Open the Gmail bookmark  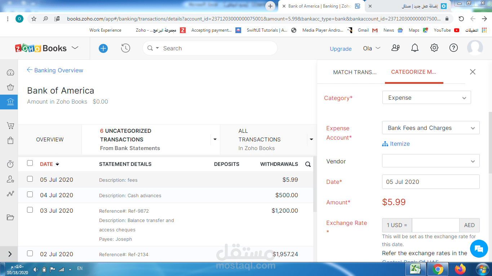(368, 30)
